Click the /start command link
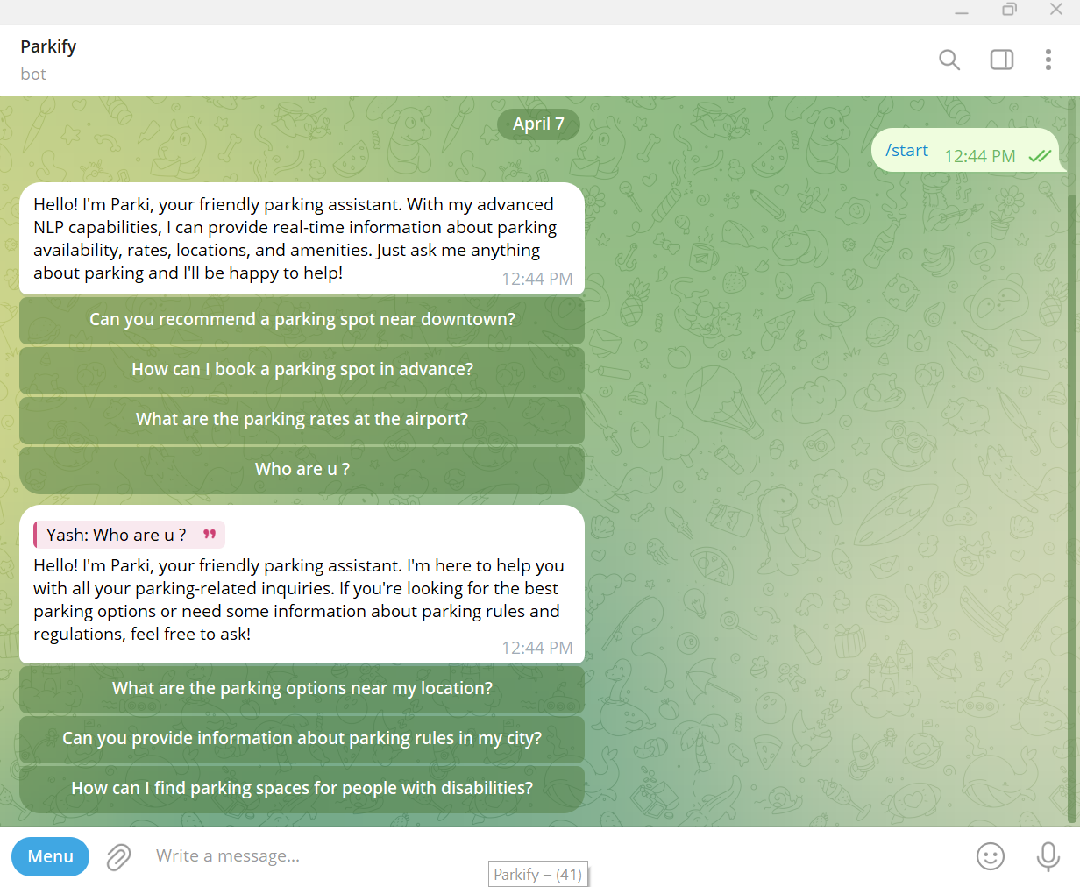This screenshot has width=1080, height=887. (x=906, y=151)
